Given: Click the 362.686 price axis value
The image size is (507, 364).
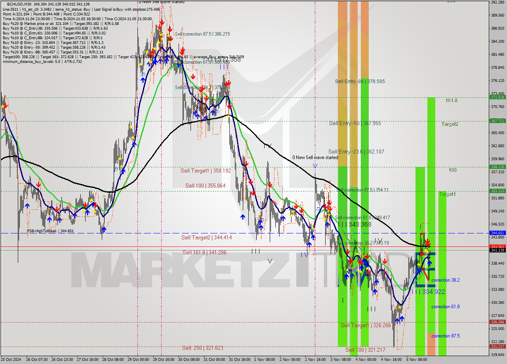Looking at the screenshot, I should click(498, 146).
